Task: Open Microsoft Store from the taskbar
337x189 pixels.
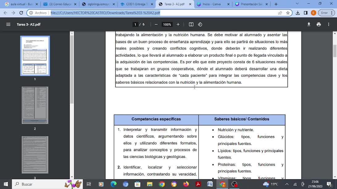Action: [x=138, y=184]
